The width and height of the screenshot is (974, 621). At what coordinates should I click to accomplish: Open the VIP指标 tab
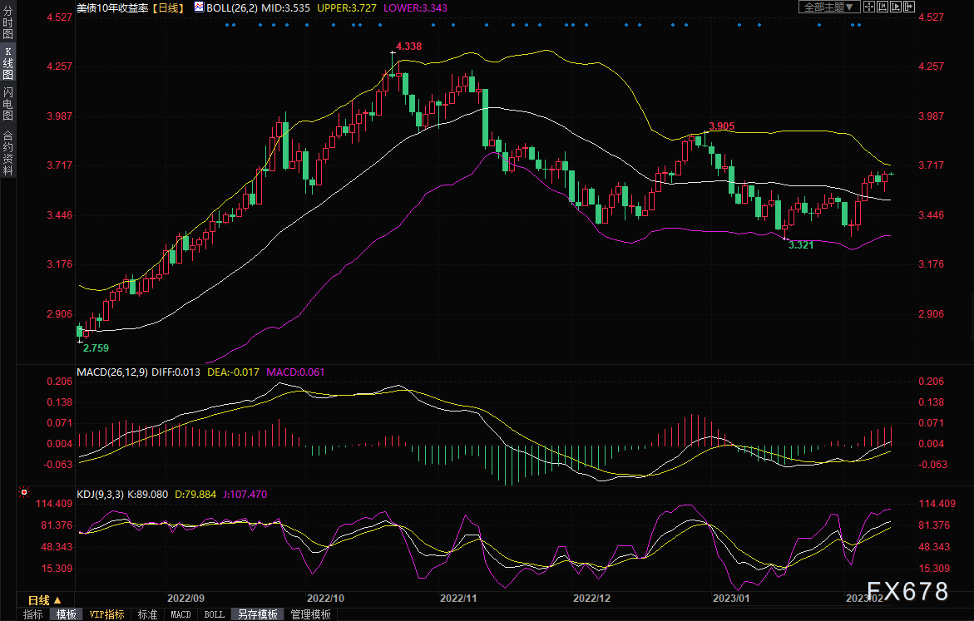[106, 614]
